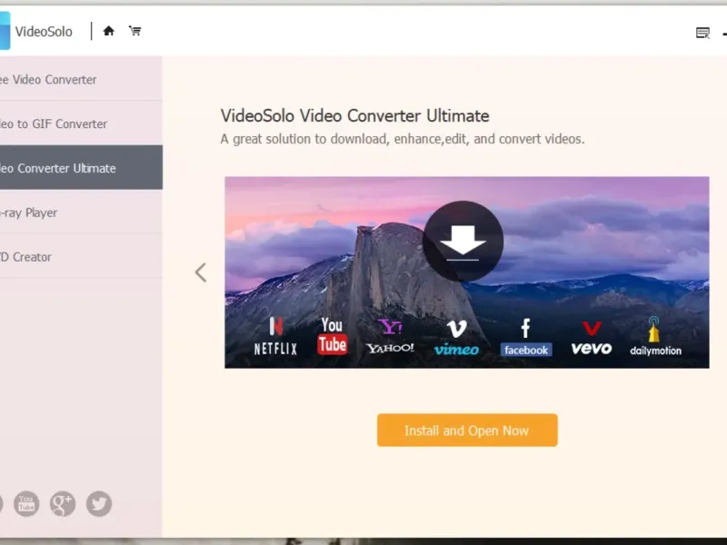Click the Vimeo logo on banner
727x545 pixels.
coord(456,337)
